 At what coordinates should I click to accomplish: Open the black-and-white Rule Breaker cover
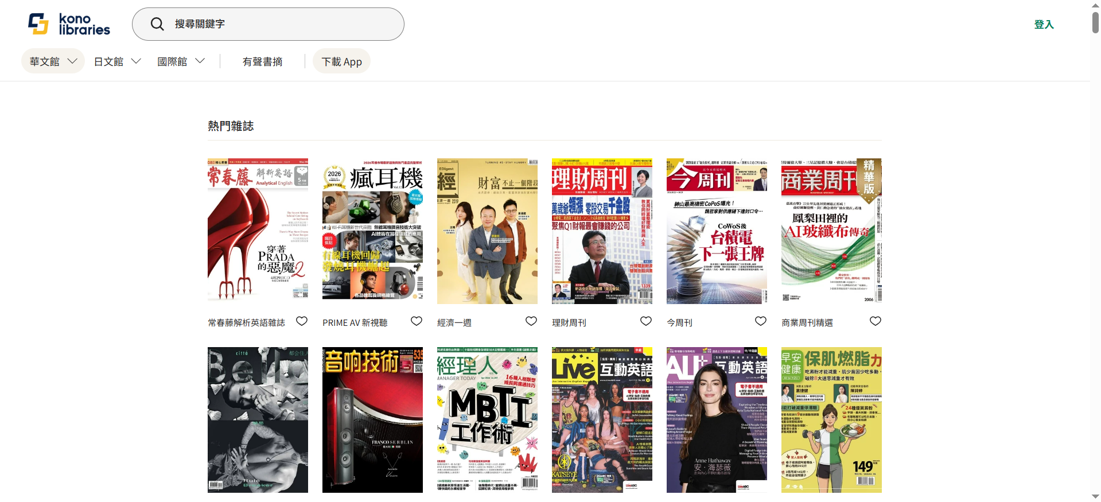pos(258,419)
